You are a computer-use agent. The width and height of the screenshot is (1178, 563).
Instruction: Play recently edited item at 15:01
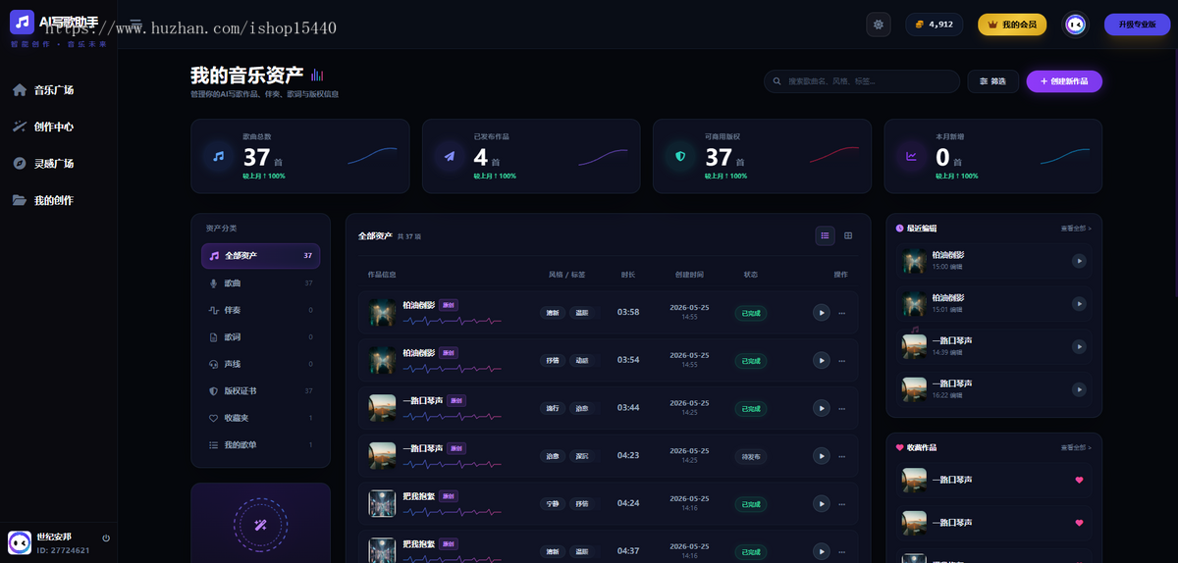click(x=1079, y=303)
